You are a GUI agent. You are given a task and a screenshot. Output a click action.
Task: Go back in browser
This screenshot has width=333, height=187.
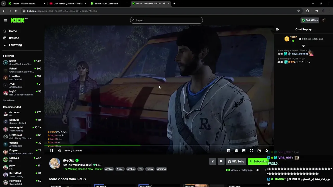tap(4, 11)
